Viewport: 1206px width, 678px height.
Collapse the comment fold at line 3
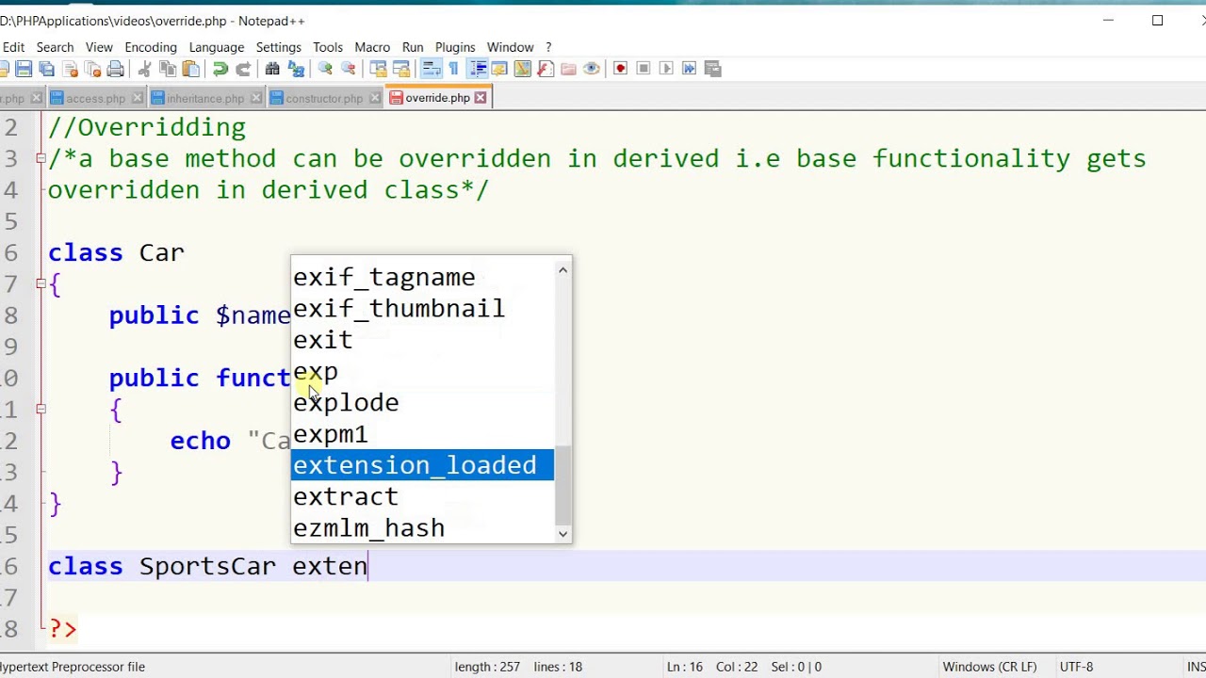(x=41, y=158)
